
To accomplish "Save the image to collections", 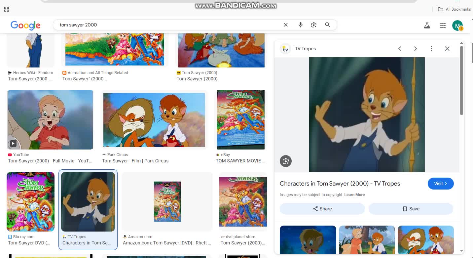I will pos(411,209).
